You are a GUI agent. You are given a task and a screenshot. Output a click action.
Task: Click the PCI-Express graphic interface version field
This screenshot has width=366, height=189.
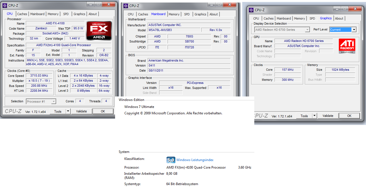(x=195, y=83)
